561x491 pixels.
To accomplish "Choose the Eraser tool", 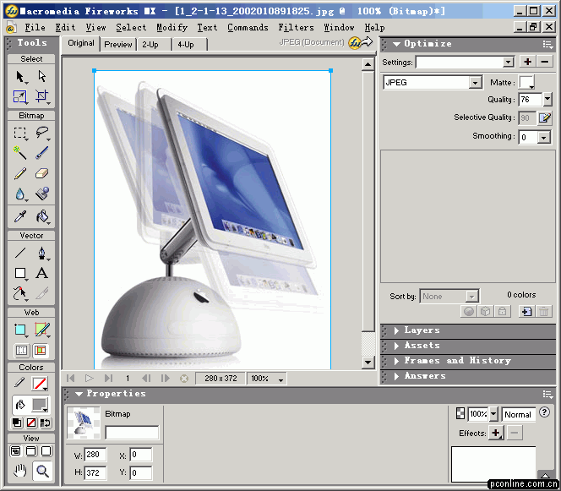I will point(41,173).
